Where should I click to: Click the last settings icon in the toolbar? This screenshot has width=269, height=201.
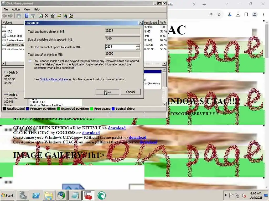point(71,16)
